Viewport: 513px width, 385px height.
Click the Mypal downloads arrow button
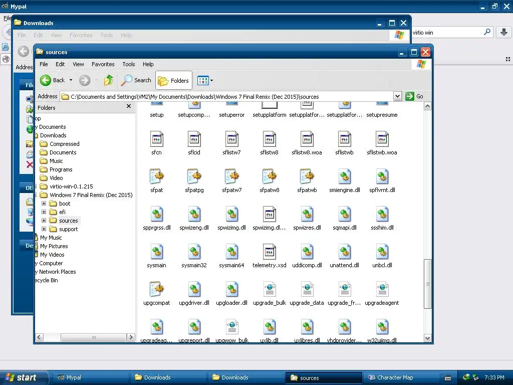point(504,32)
